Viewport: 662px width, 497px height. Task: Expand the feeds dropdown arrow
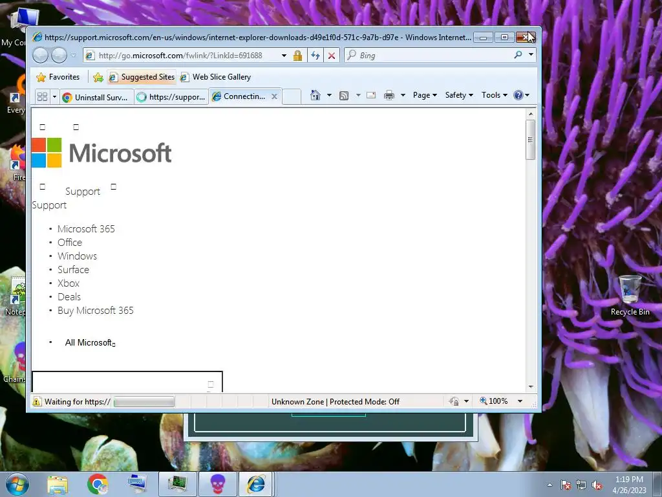coord(358,95)
